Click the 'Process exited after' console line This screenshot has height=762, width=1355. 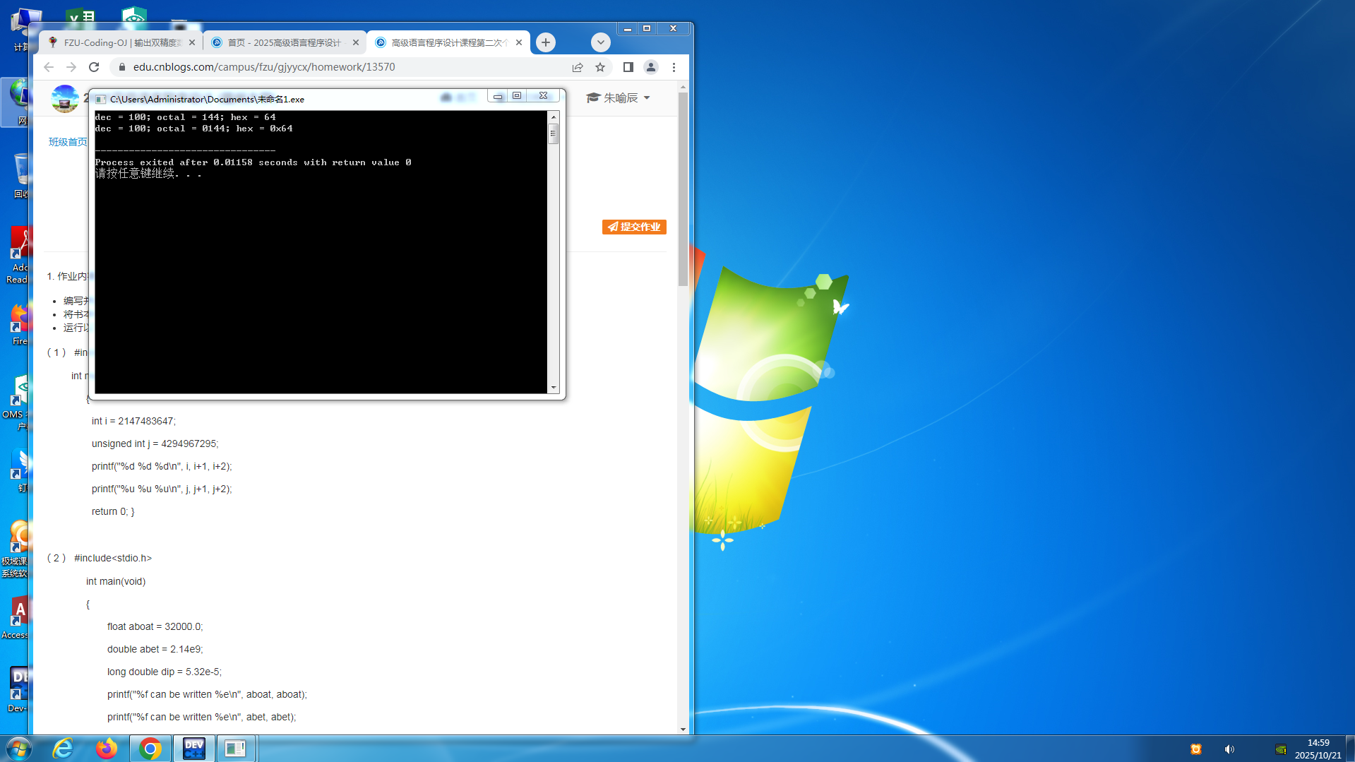(253, 162)
